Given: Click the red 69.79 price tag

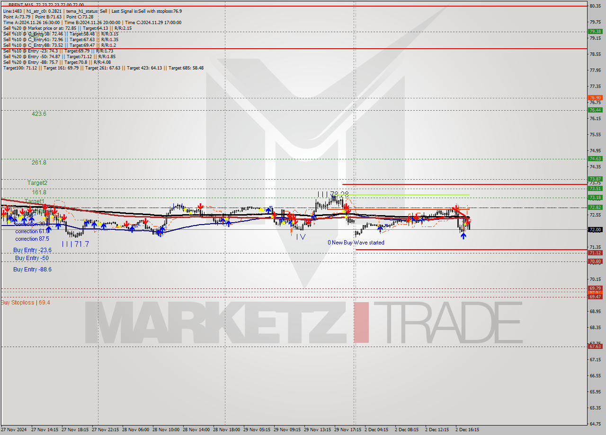Looking at the screenshot, I should [x=595, y=288].
